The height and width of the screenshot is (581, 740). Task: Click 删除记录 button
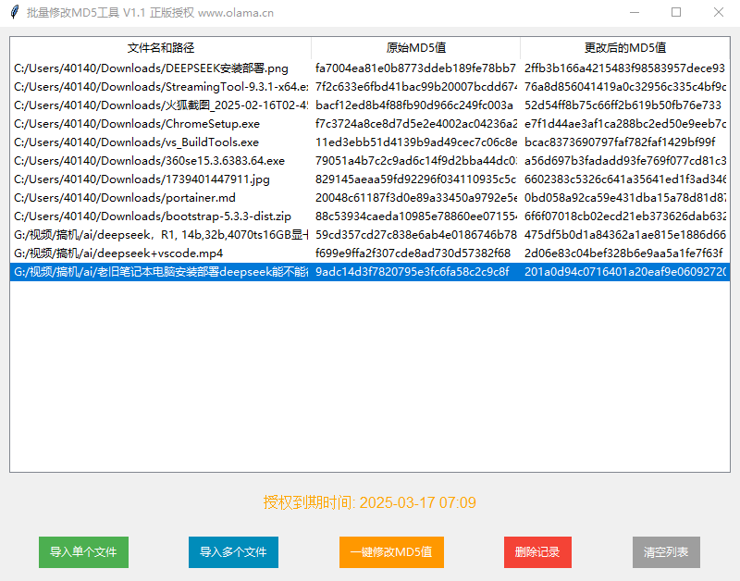click(537, 551)
